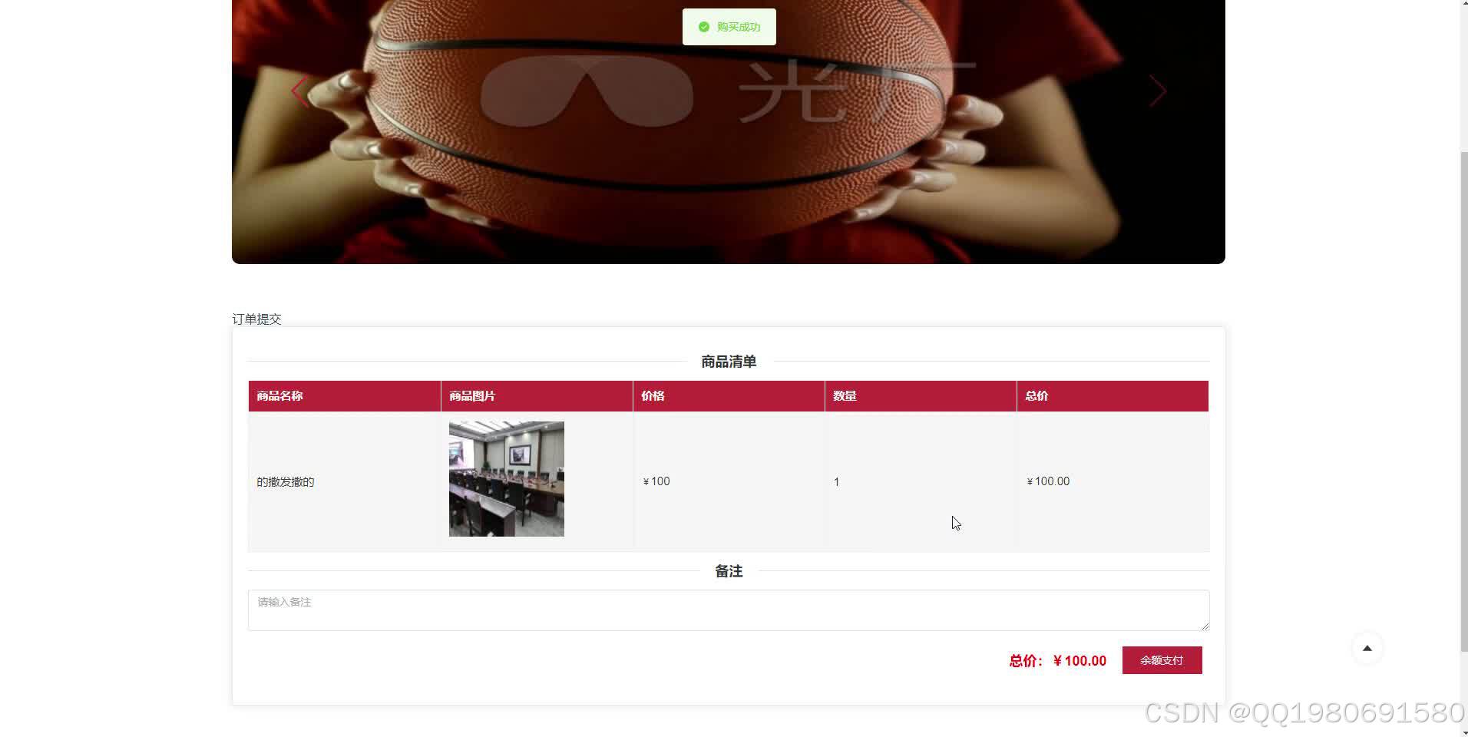
Task: Click the 备注 section title
Action: (x=729, y=571)
